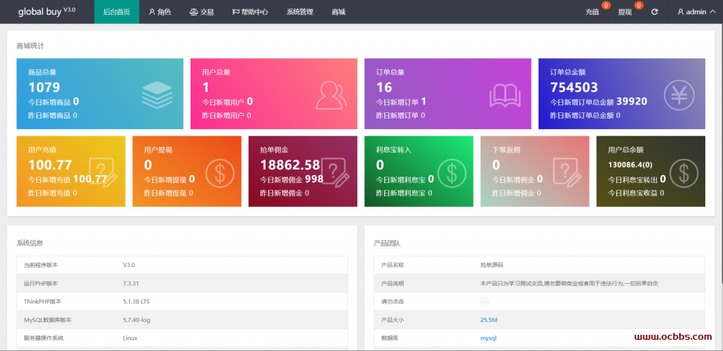Viewport: 723px width, 351px height.
Task: Click the global buy V3.0 logo
Action: [x=47, y=11]
